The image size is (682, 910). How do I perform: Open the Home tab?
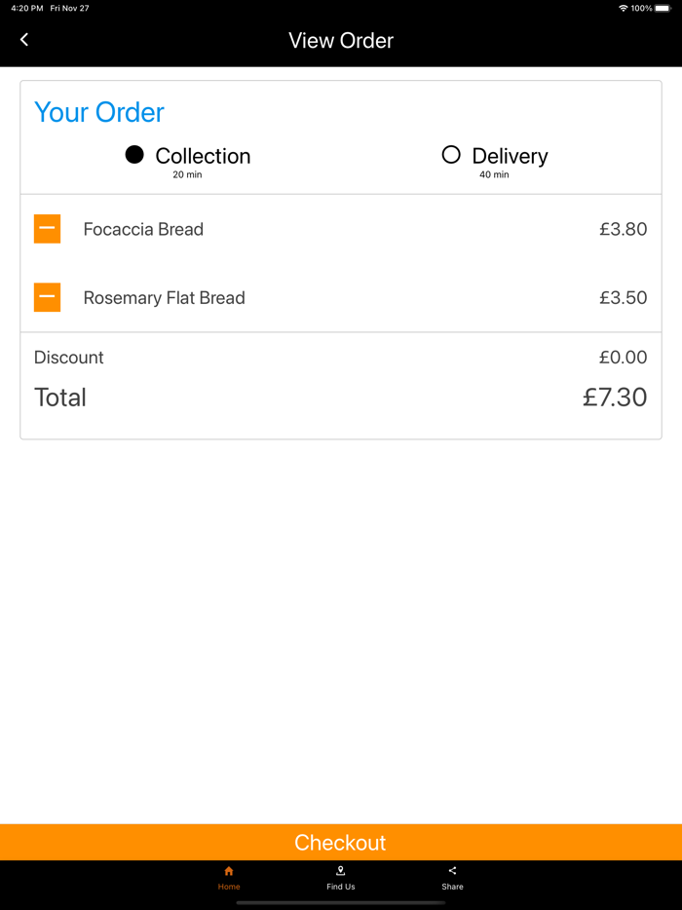tap(229, 878)
